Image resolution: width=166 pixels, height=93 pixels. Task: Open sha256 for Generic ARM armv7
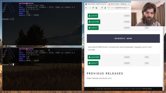[x=127, y=63]
